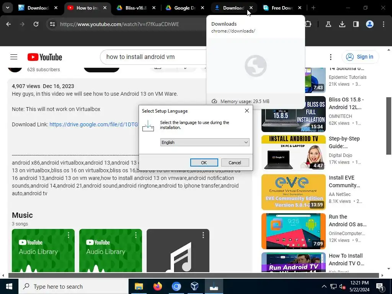Reload the YouTube page

[36, 24]
